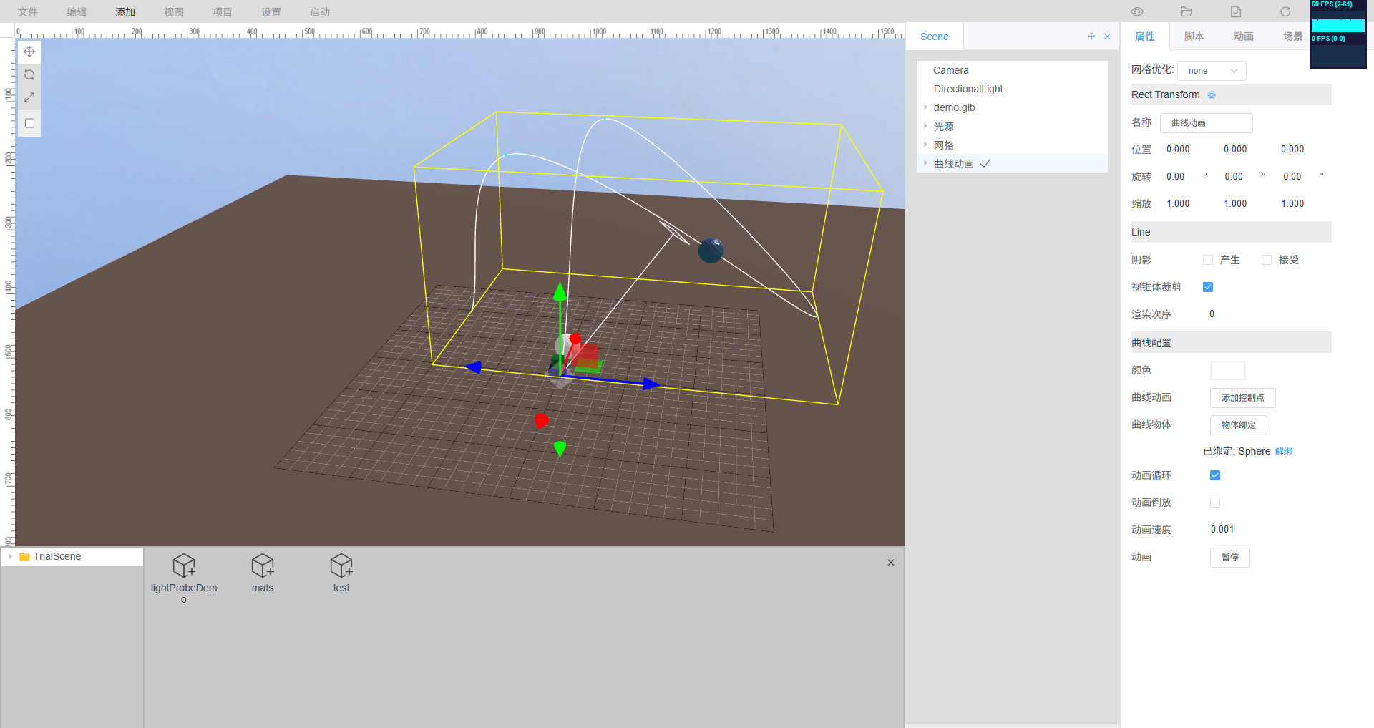Expand the demo.glb tree node
This screenshot has width=1374, height=728.
[x=925, y=107]
